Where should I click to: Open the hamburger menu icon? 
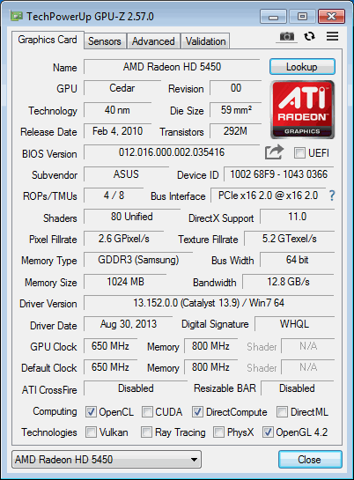(x=332, y=36)
